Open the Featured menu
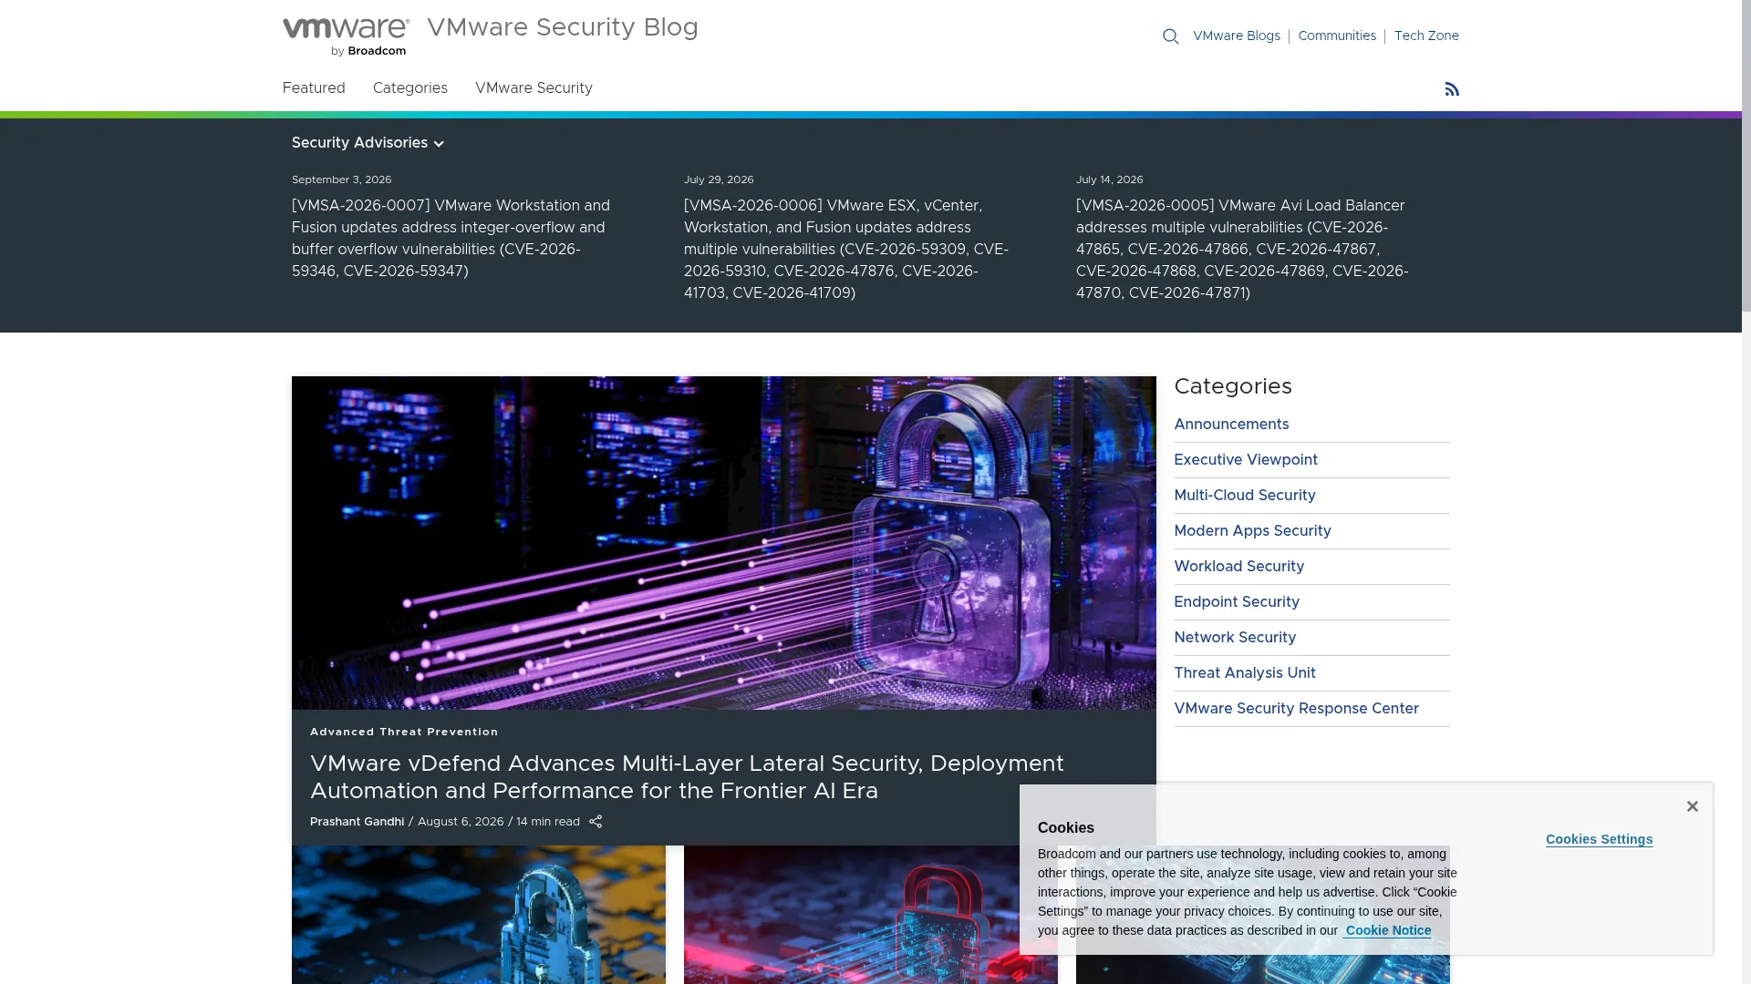This screenshot has height=984, width=1751. [x=314, y=88]
